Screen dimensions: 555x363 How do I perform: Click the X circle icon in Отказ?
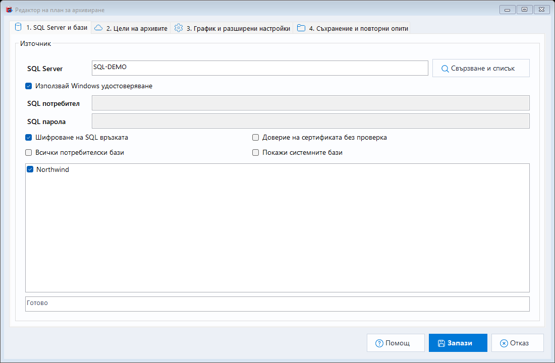tap(504, 343)
